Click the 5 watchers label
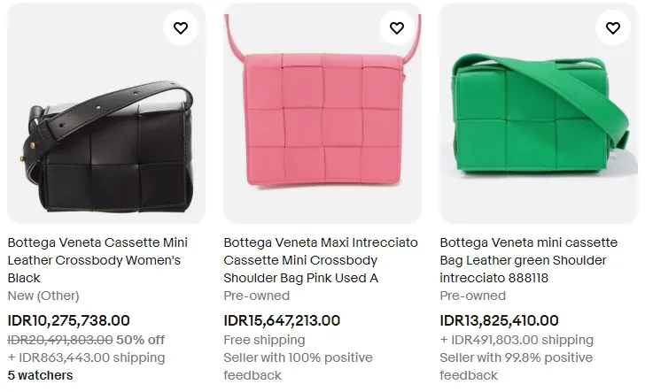The height and width of the screenshot is (392, 645). coord(41,376)
